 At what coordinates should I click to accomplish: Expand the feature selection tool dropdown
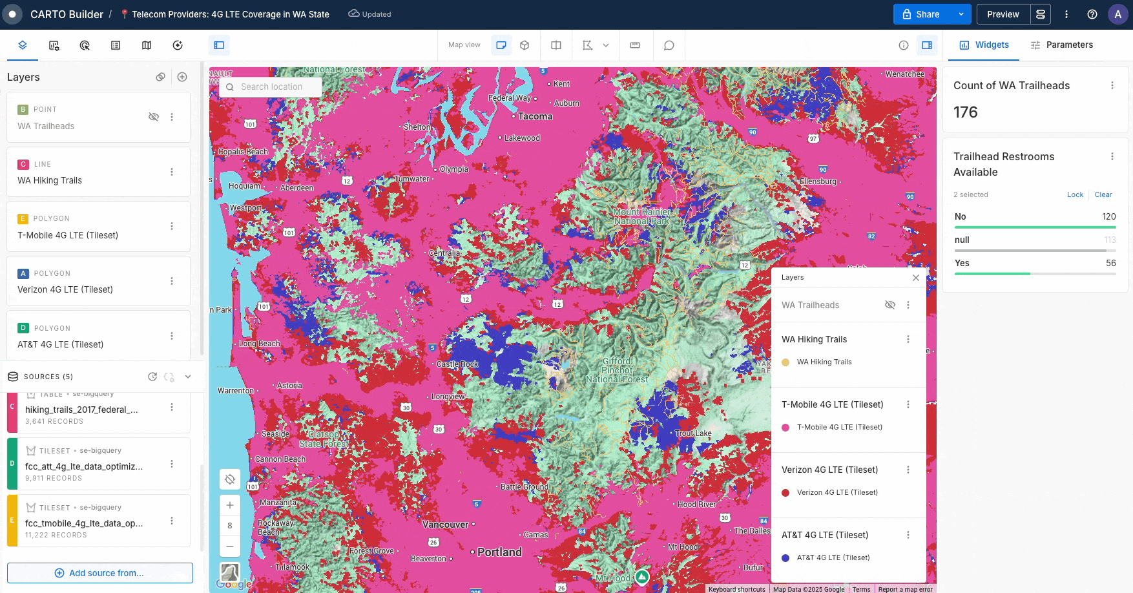[606, 45]
